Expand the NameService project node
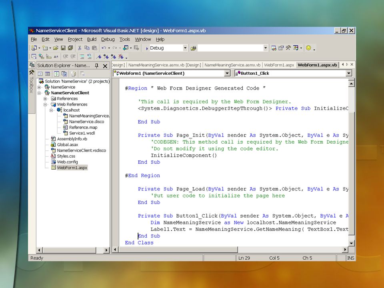 coord(39,87)
